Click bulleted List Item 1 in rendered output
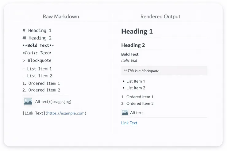The width and height of the screenshot is (227, 151). 136,81
